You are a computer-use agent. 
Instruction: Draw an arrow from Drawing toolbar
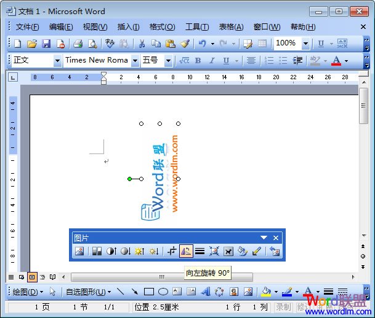pyautogui.click(x=135, y=292)
